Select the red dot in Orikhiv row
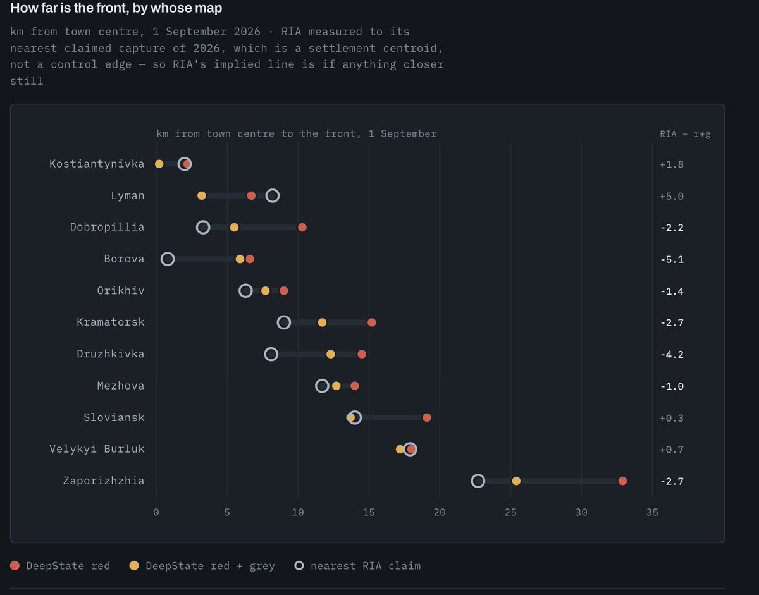Image resolution: width=759 pixels, height=595 pixels. [284, 291]
